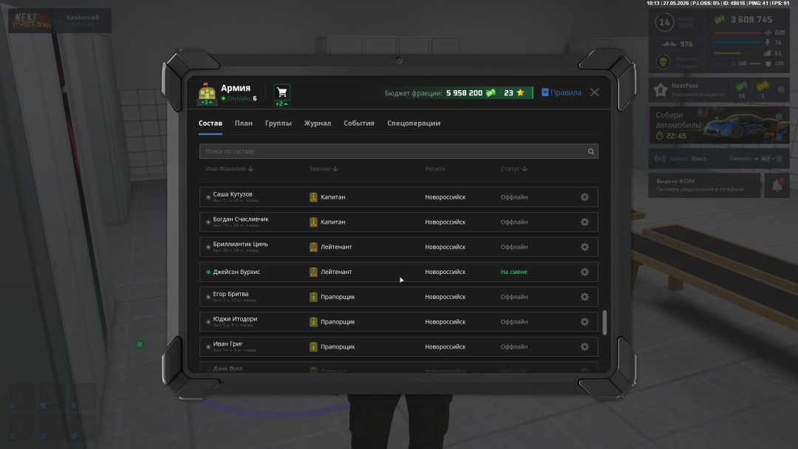Click Капитан rank of Богдан Счасливчик
This screenshot has height=449, width=798.
pos(332,222)
